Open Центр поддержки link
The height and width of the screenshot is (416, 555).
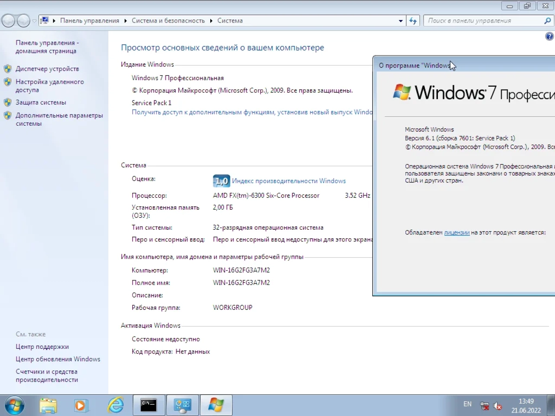coord(42,347)
